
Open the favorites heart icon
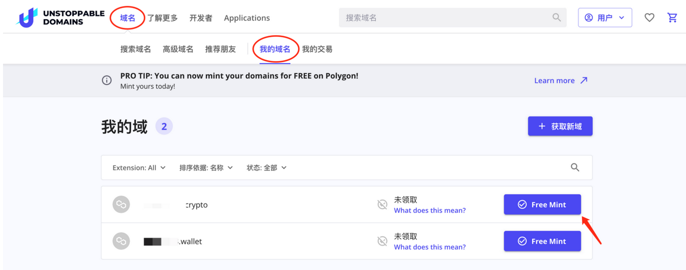[x=649, y=18]
